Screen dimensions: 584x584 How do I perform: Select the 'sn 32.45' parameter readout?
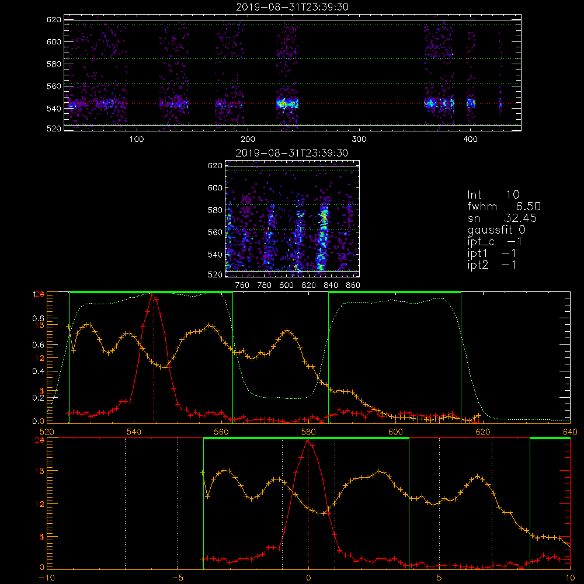502,218
